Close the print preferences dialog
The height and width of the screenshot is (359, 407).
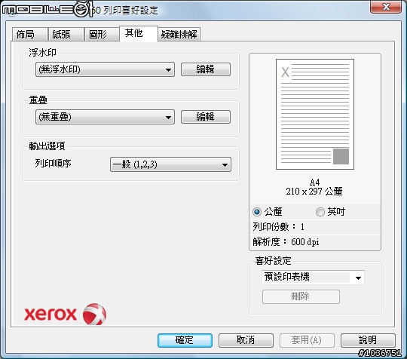pos(386,7)
